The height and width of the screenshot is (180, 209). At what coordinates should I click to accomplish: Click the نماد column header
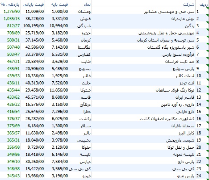coord(87,4)
